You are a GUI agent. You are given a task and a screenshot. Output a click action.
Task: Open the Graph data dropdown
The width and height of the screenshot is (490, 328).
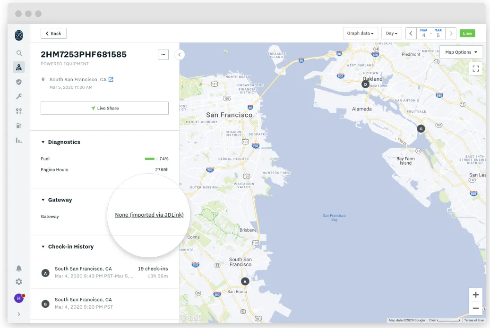click(x=360, y=33)
